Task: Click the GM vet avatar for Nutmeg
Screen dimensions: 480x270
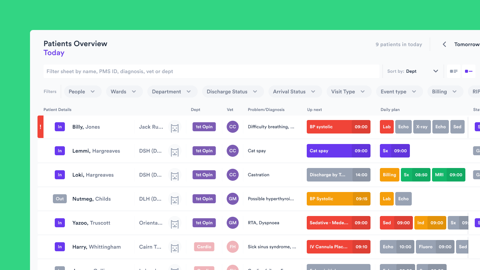Action: [232, 199]
